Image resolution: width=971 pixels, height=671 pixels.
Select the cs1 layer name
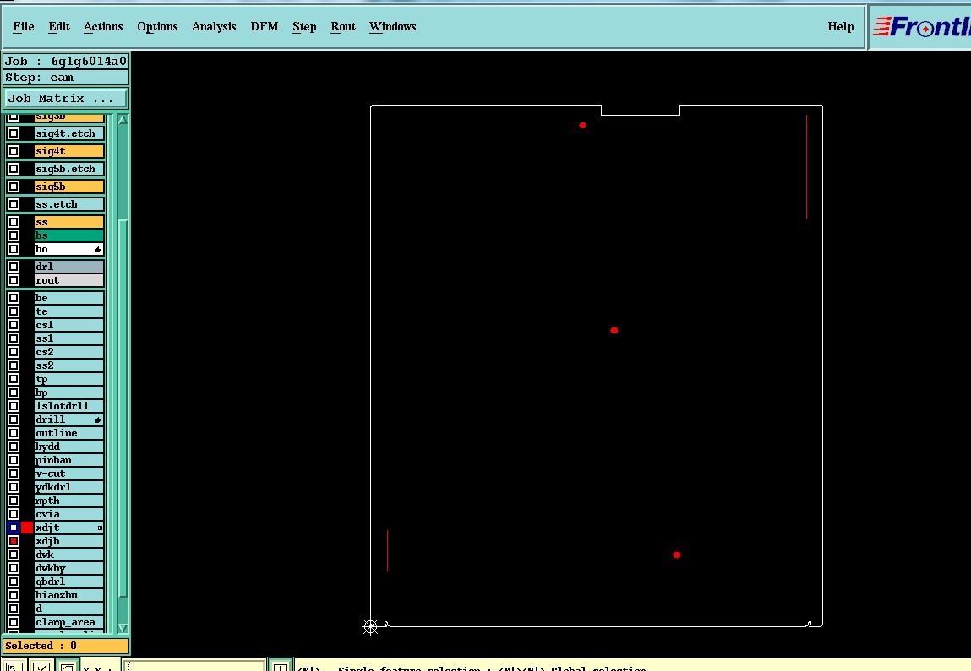68,325
